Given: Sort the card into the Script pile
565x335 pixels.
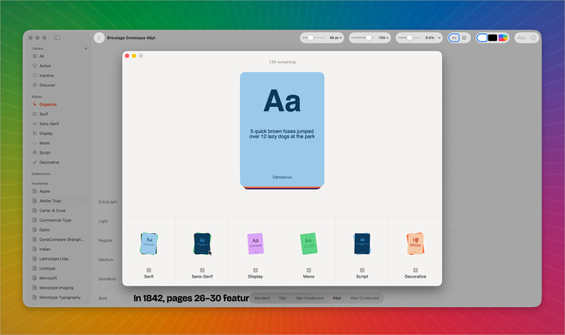Looking at the screenshot, I should pos(362,244).
